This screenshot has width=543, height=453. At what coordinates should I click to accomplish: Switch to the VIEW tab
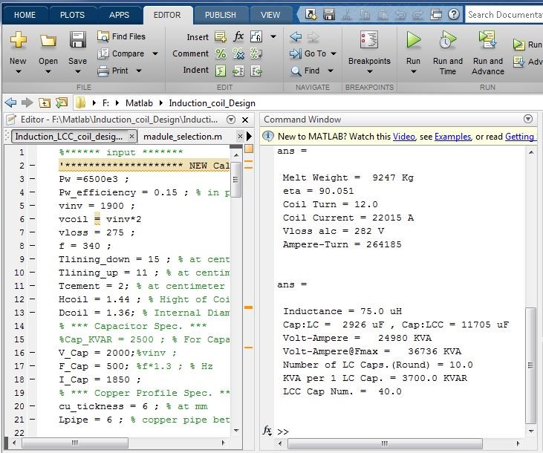270,15
